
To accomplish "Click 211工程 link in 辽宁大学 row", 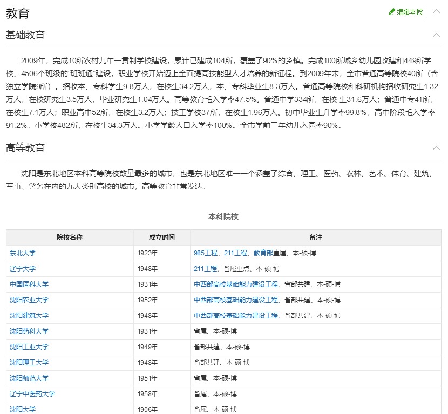I will 206,269.
